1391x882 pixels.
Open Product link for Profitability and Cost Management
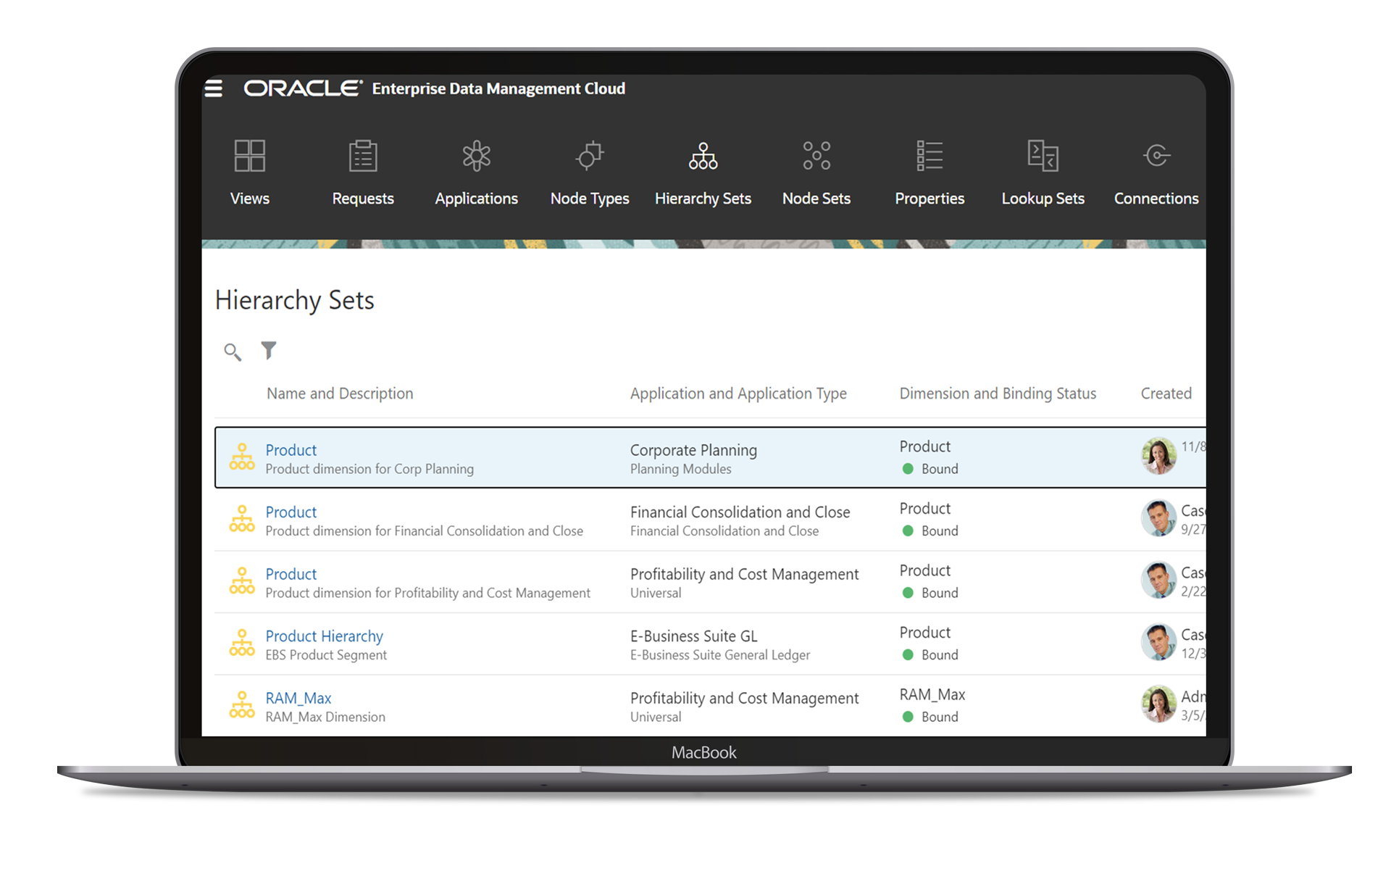pos(291,574)
